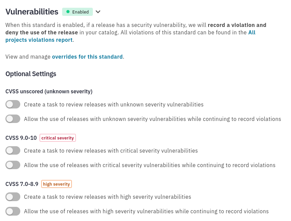Click the critical severity red tag
291x221 pixels.
click(x=58, y=138)
